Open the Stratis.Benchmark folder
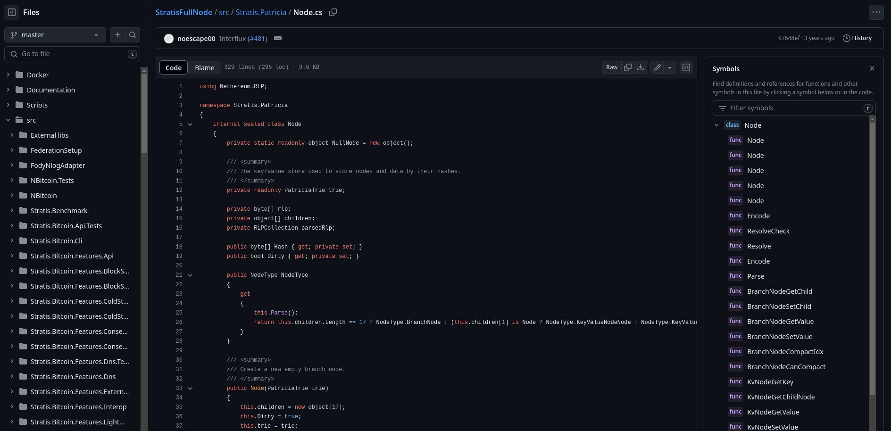This screenshot has height=431, width=891. point(59,211)
